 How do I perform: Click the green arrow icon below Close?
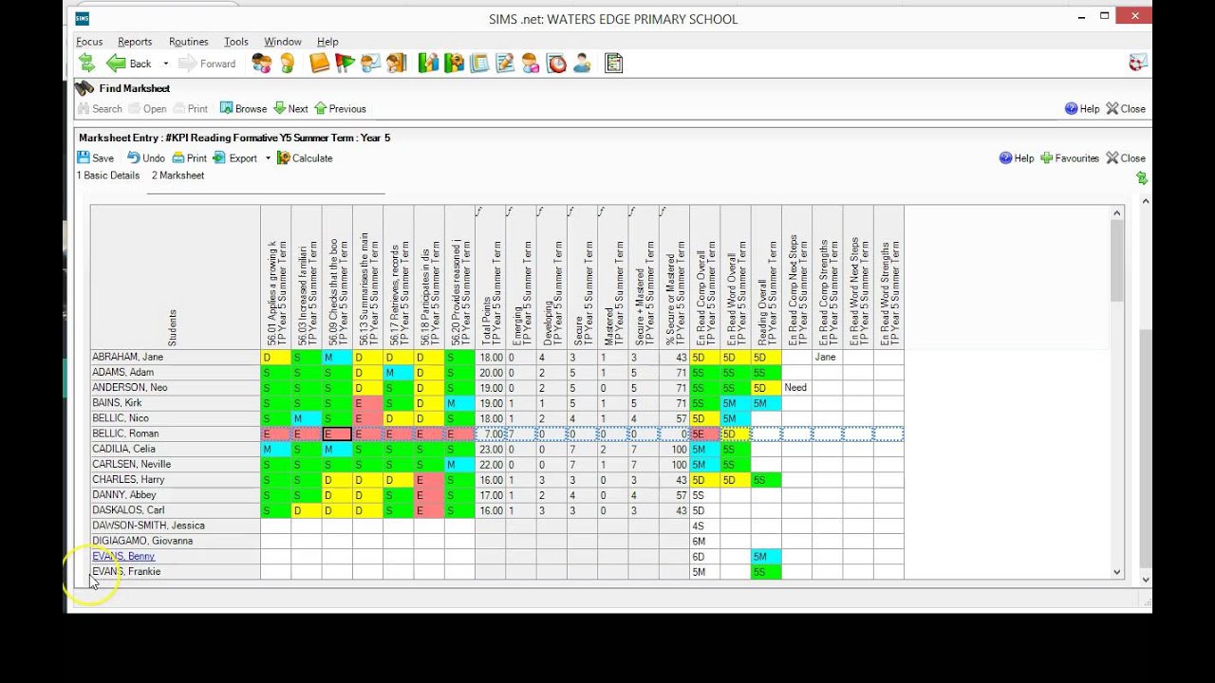1141,178
